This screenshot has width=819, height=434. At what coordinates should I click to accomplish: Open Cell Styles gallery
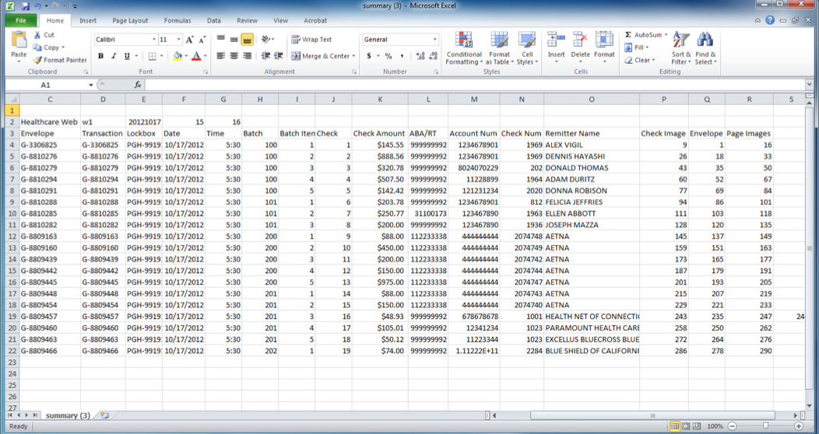(x=527, y=48)
